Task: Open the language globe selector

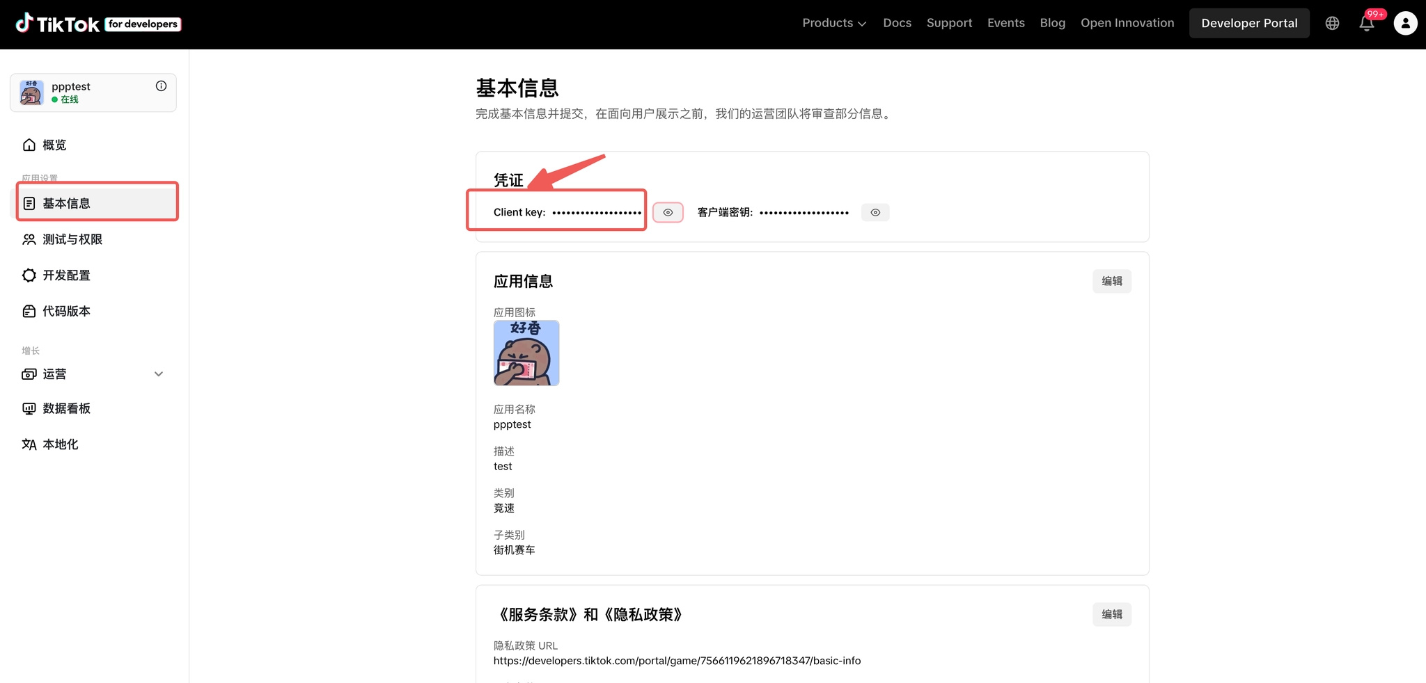Action: tap(1332, 23)
